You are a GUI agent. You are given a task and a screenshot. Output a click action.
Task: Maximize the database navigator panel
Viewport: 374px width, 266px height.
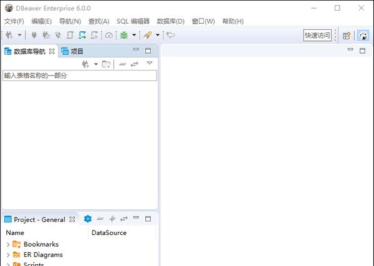[x=148, y=50]
